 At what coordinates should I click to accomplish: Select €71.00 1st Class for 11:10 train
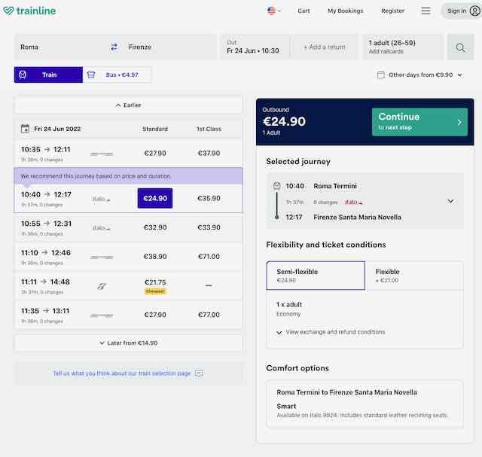(209, 256)
